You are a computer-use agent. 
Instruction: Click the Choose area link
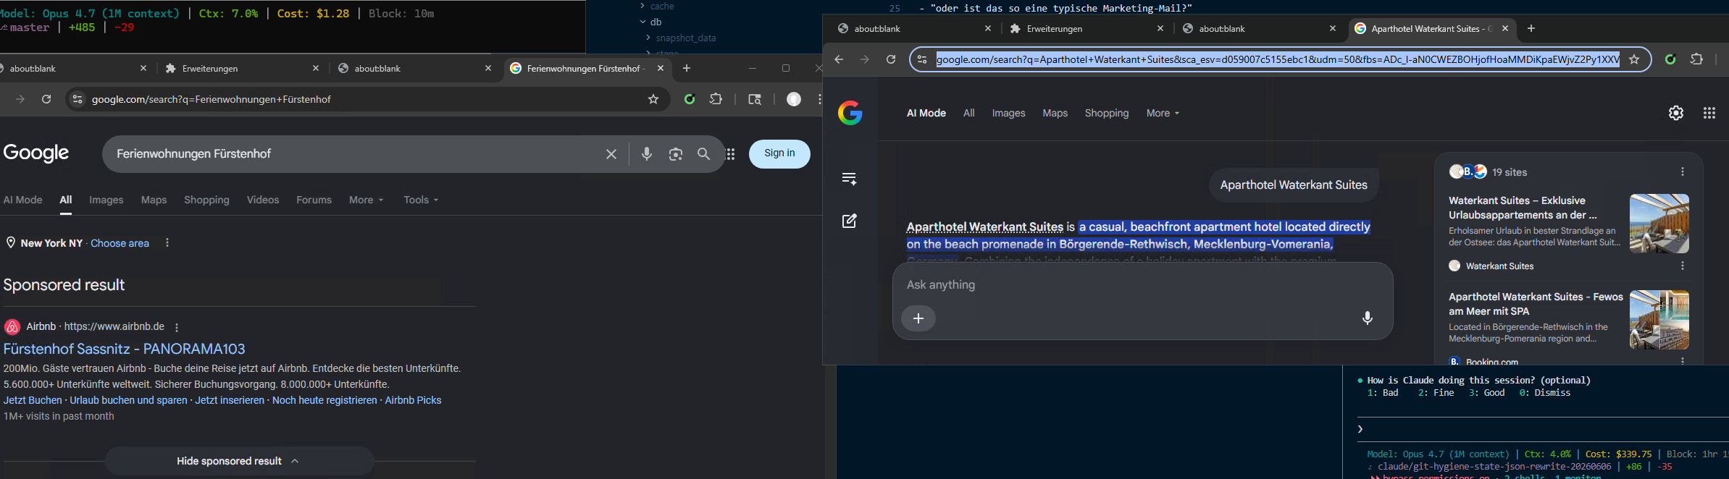(120, 243)
